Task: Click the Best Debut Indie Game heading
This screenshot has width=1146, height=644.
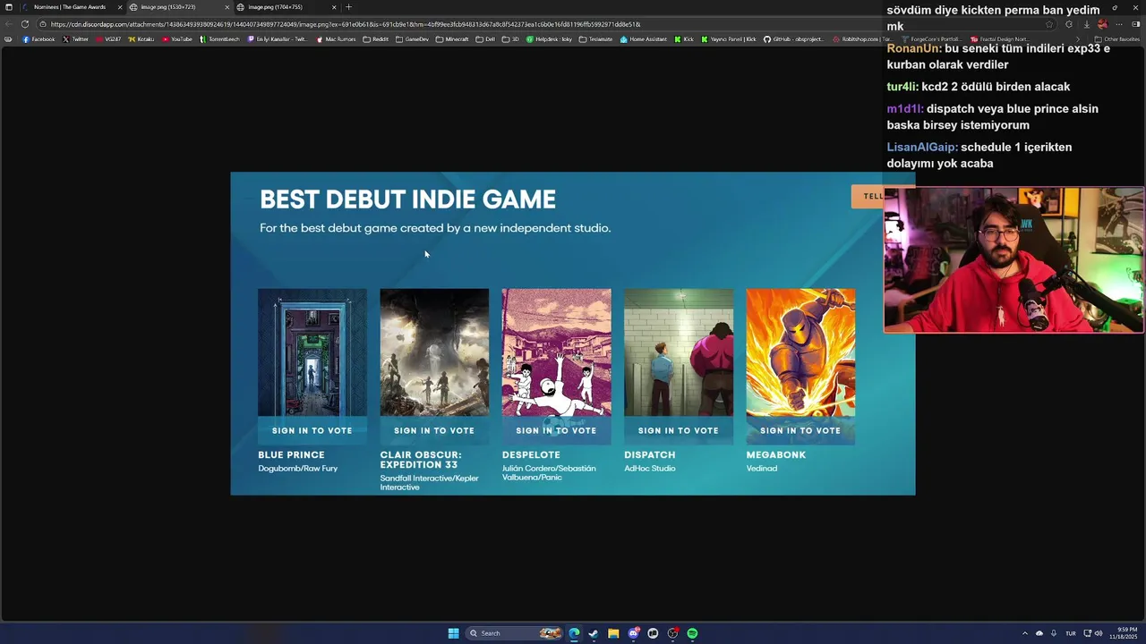Action: pyautogui.click(x=407, y=199)
